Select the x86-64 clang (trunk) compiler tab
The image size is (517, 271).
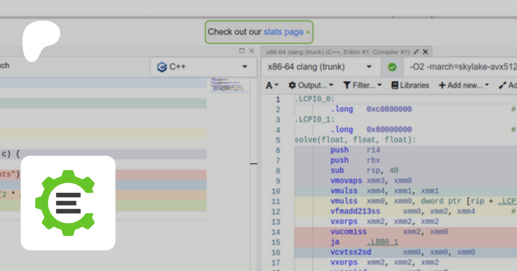click(x=337, y=52)
